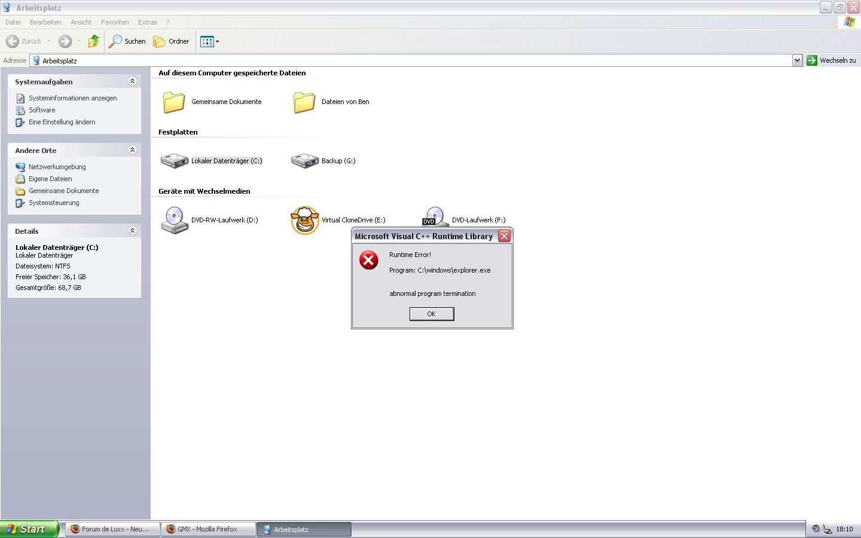
Task: Collapse the Systemaufgaben panel
Action: pos(133,81)
